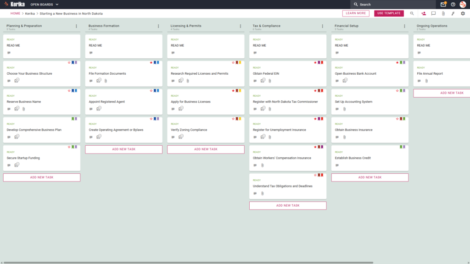The height and width of the screenshot is (264, 470).
Task: Open the Set Up Accounting System card
Action: point(370,102)
